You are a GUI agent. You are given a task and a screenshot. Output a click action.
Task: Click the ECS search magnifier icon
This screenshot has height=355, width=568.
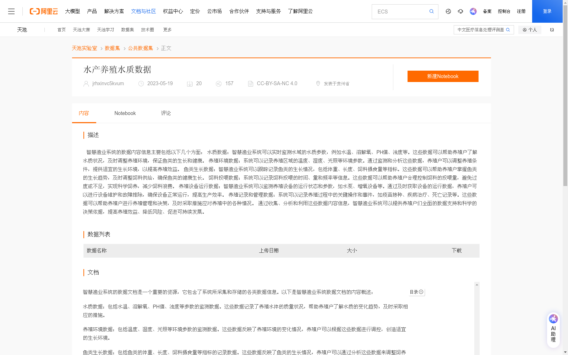coord(431,11)
